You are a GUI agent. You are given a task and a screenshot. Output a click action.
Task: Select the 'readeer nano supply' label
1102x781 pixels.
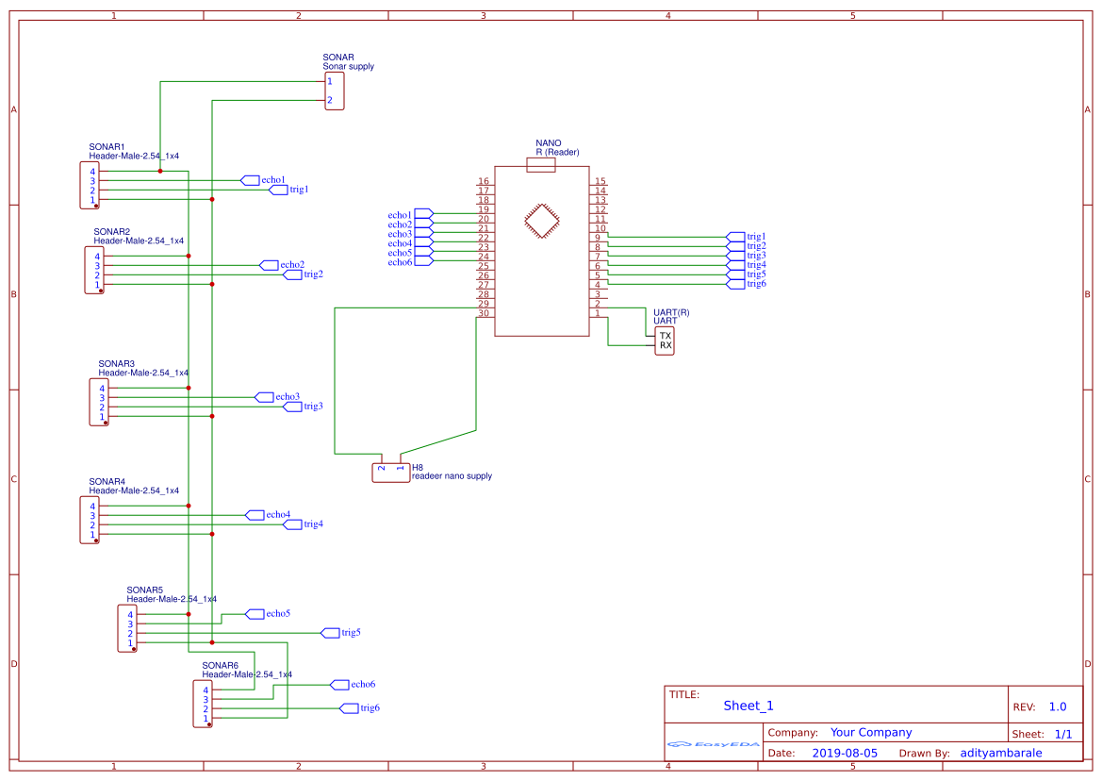pyautogui.click(x=452, y=476)
